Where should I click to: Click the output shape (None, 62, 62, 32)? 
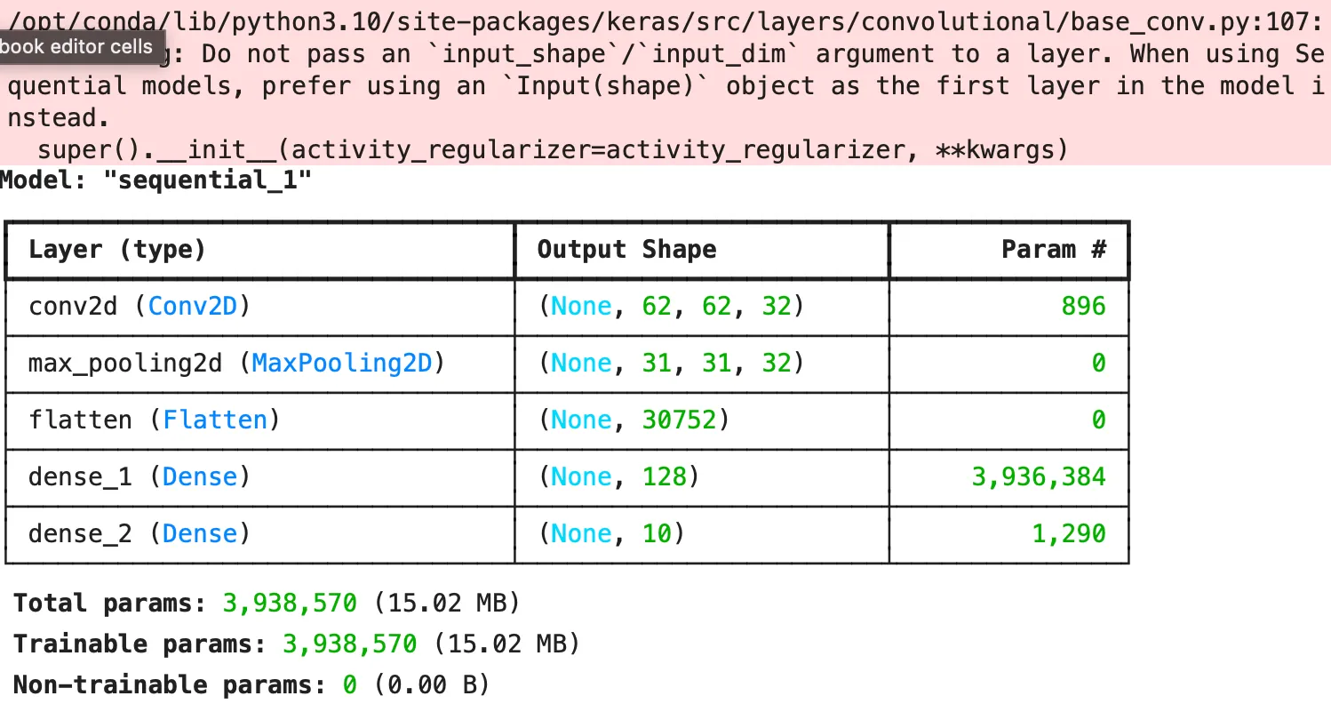point(671,307)
